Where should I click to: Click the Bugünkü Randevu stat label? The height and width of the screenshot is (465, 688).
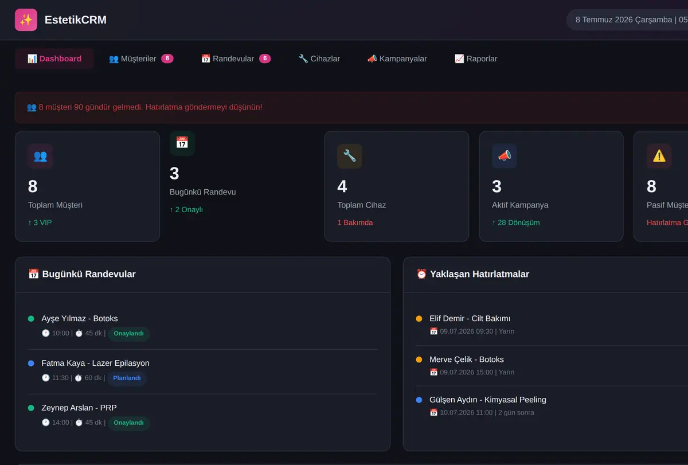pos(203,192)
